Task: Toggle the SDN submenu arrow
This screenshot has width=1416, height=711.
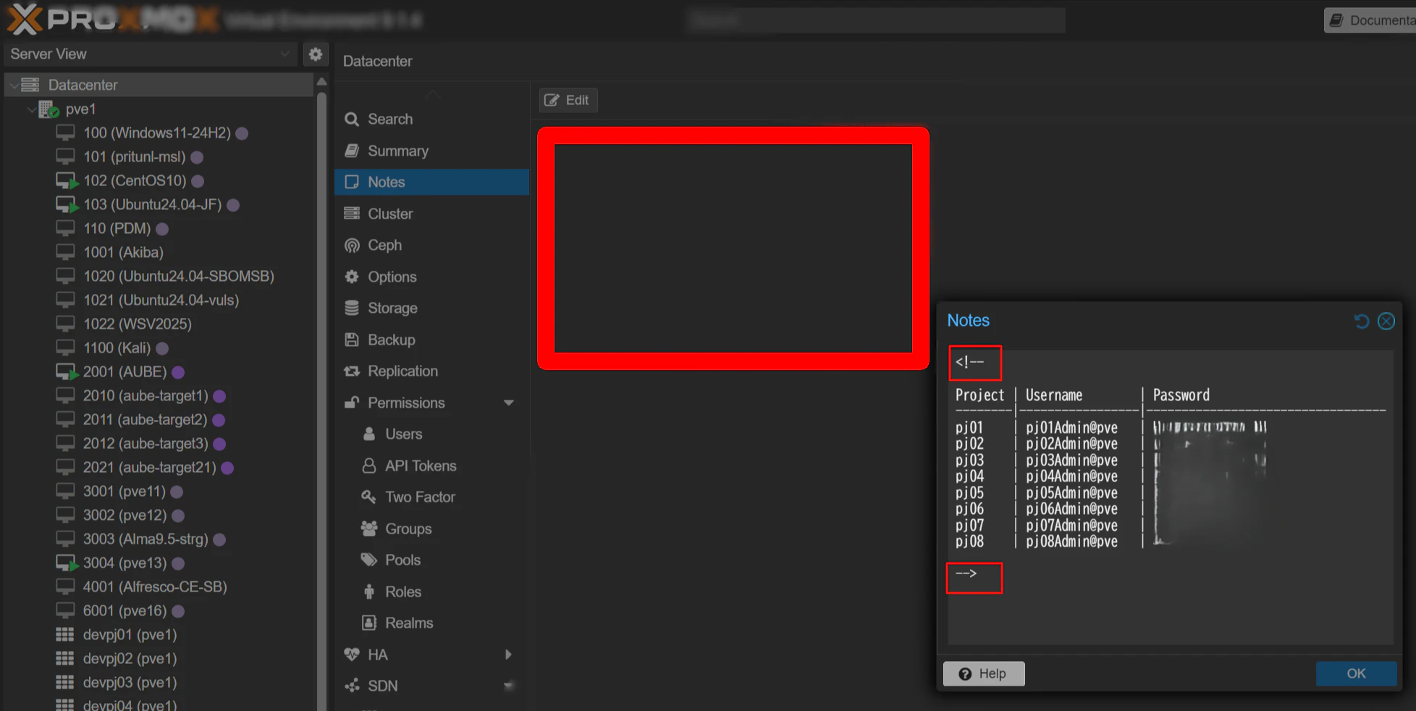Action: (509, 686)
